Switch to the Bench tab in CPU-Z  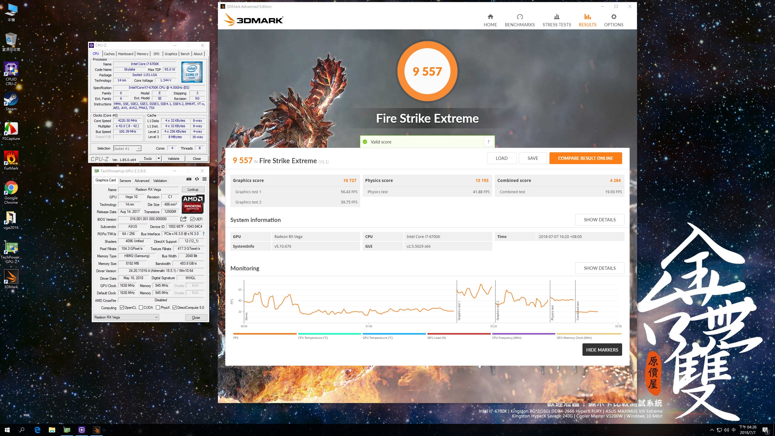[x=185, y=54]
